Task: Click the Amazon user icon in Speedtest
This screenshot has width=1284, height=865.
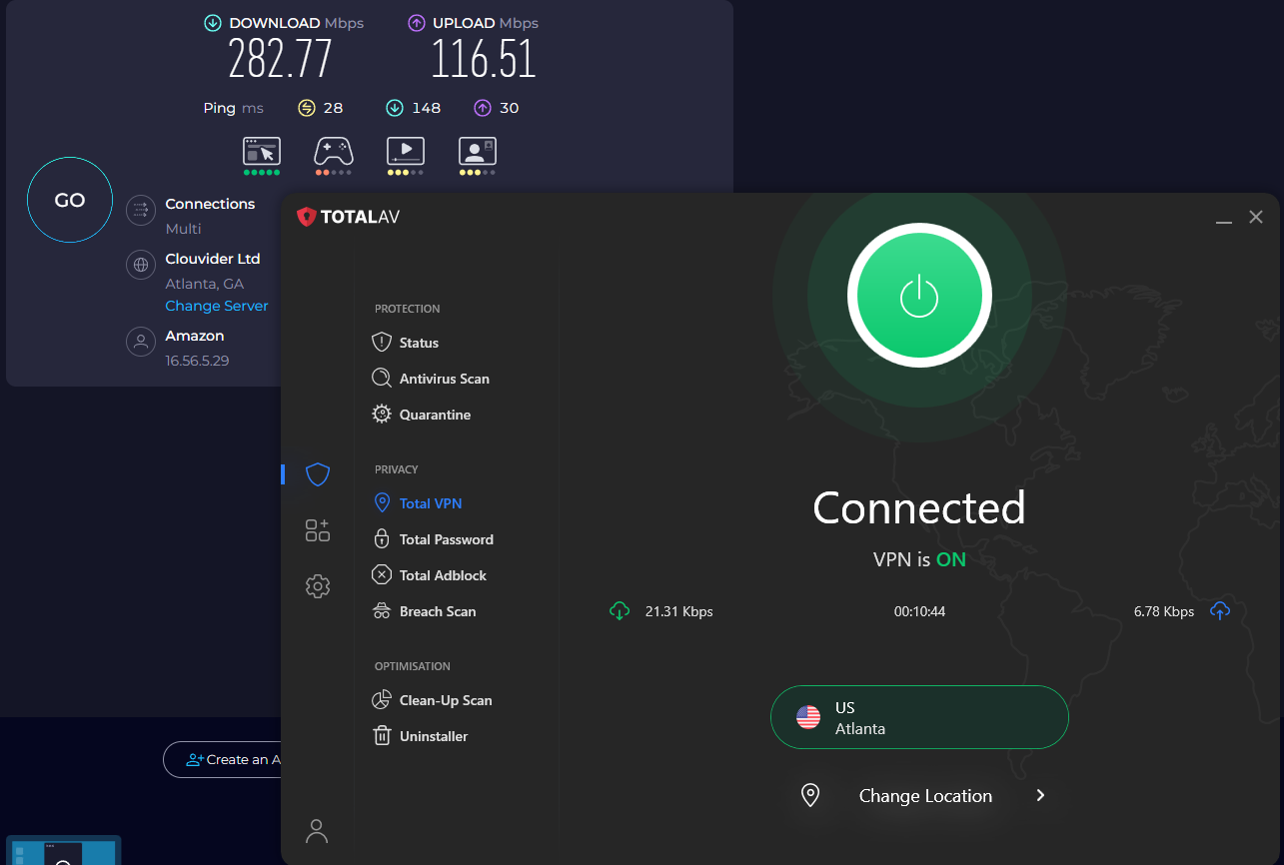Action: tap(141, 342)
